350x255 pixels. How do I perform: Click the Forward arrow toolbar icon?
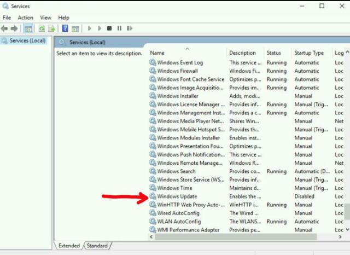point(13,28)
